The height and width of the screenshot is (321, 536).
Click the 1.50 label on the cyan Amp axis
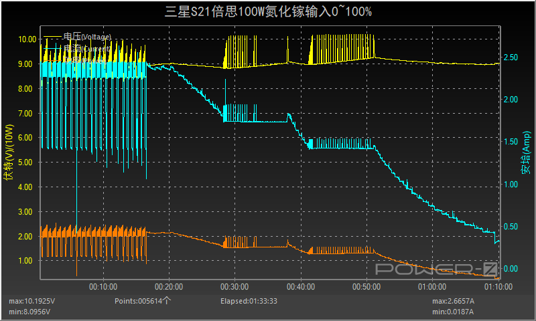click(x=511, y=142)
